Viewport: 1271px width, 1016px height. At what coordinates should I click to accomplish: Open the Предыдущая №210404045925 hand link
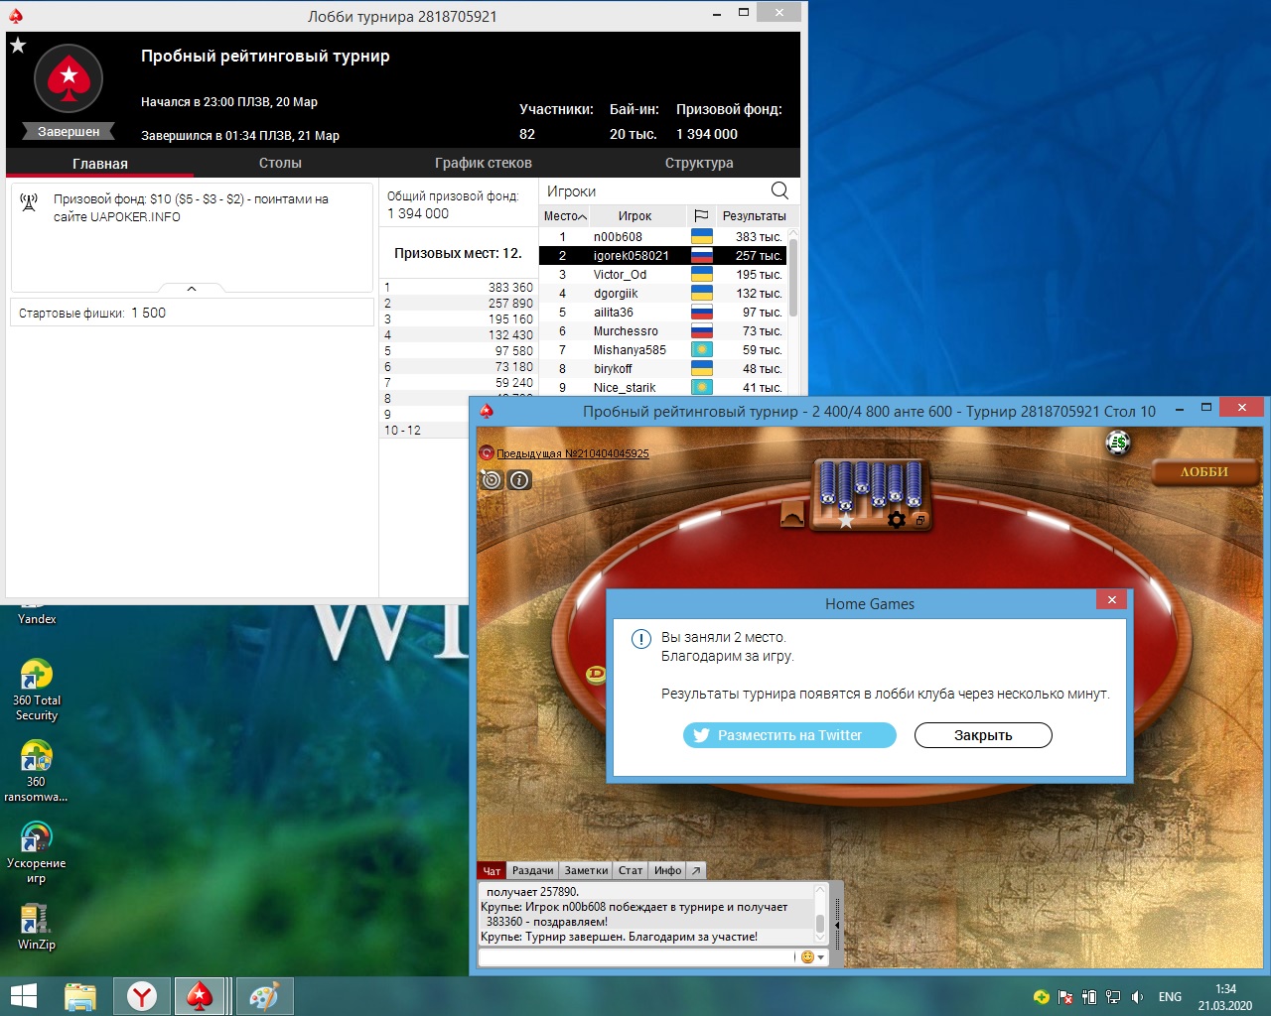click(573, 453)
